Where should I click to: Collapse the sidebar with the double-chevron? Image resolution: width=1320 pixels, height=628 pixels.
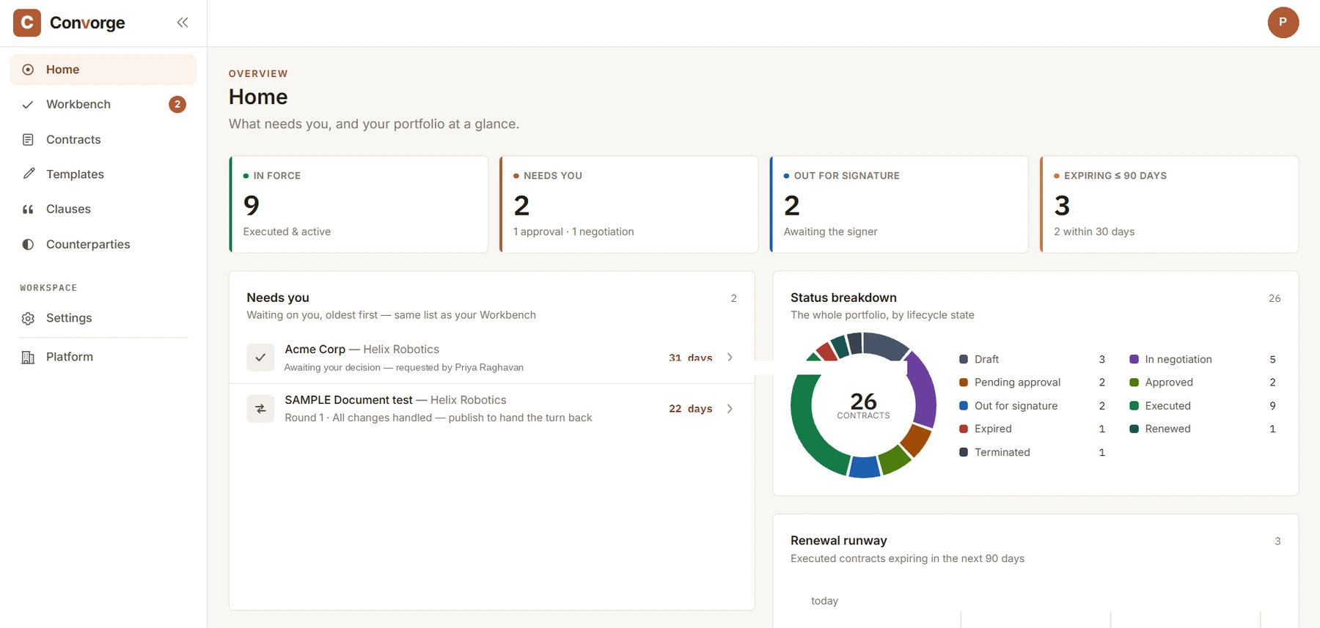pyautogui.click(x=183, y=23)
